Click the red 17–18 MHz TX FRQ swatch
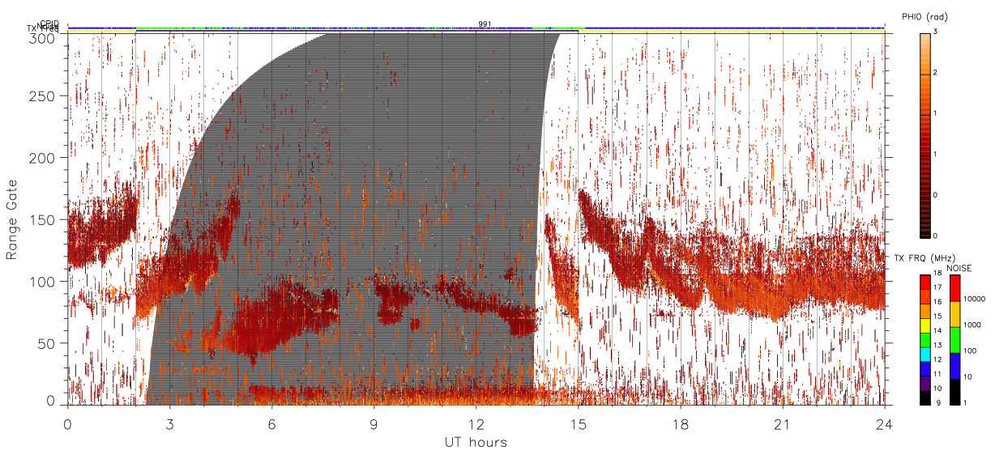This screenshot has width=995, height=459. pyautogui.click(x=925, y=283)
